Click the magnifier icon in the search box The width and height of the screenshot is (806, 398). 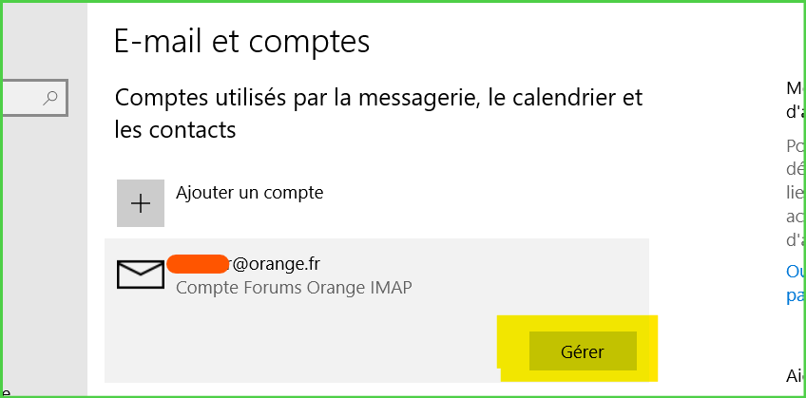pyautogui.click(x=51, y=98)
